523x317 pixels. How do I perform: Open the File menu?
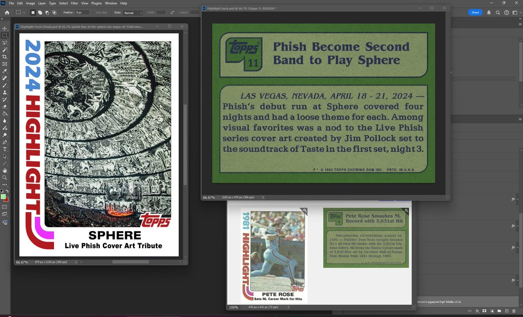(11, 3)
